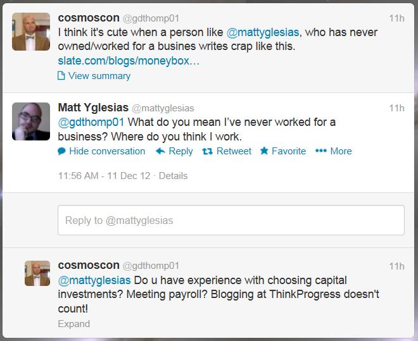
Task: Open cosmoscon's avatar in the top tweet
Action: point(32,30)
